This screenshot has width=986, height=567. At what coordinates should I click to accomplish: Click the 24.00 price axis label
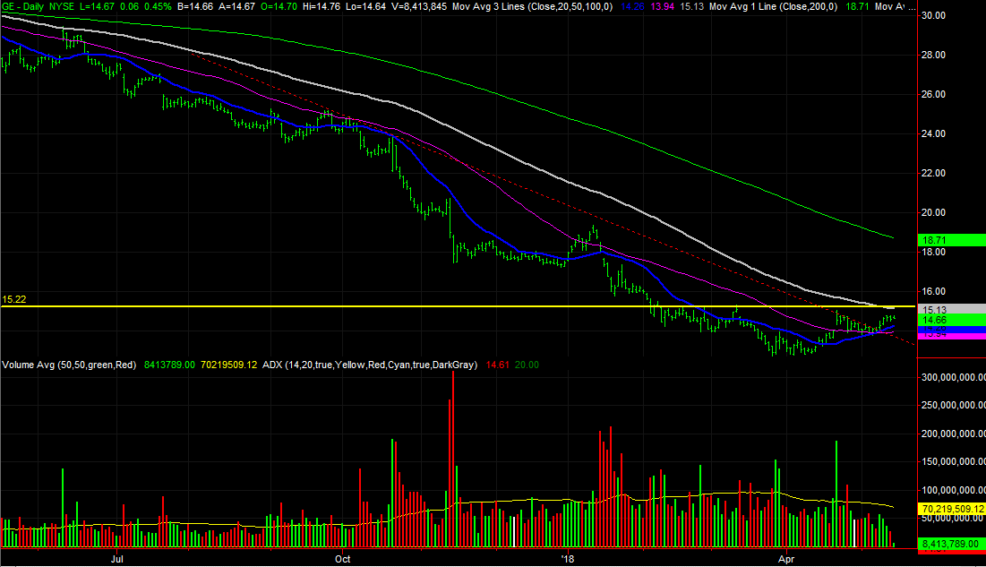pyautogui.click(x=933, y=134)
